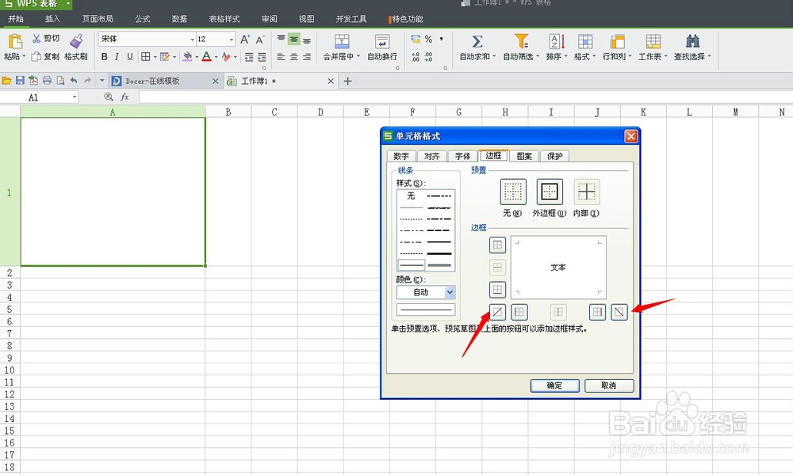Click the Copy icon in the ribbon
Viewport: 793px width, 475px height.
[x=36, y=56]
